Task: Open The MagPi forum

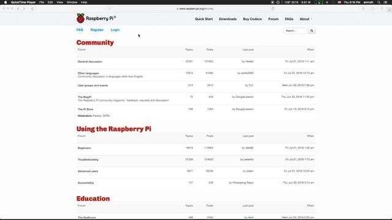Action: pyautogui.click(x=85, y=97)
